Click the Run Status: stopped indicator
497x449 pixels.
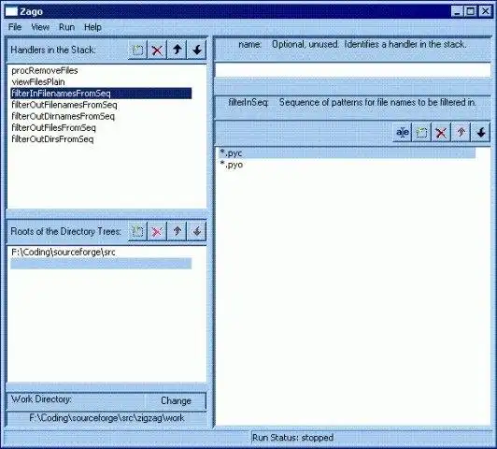coord(292,438)
